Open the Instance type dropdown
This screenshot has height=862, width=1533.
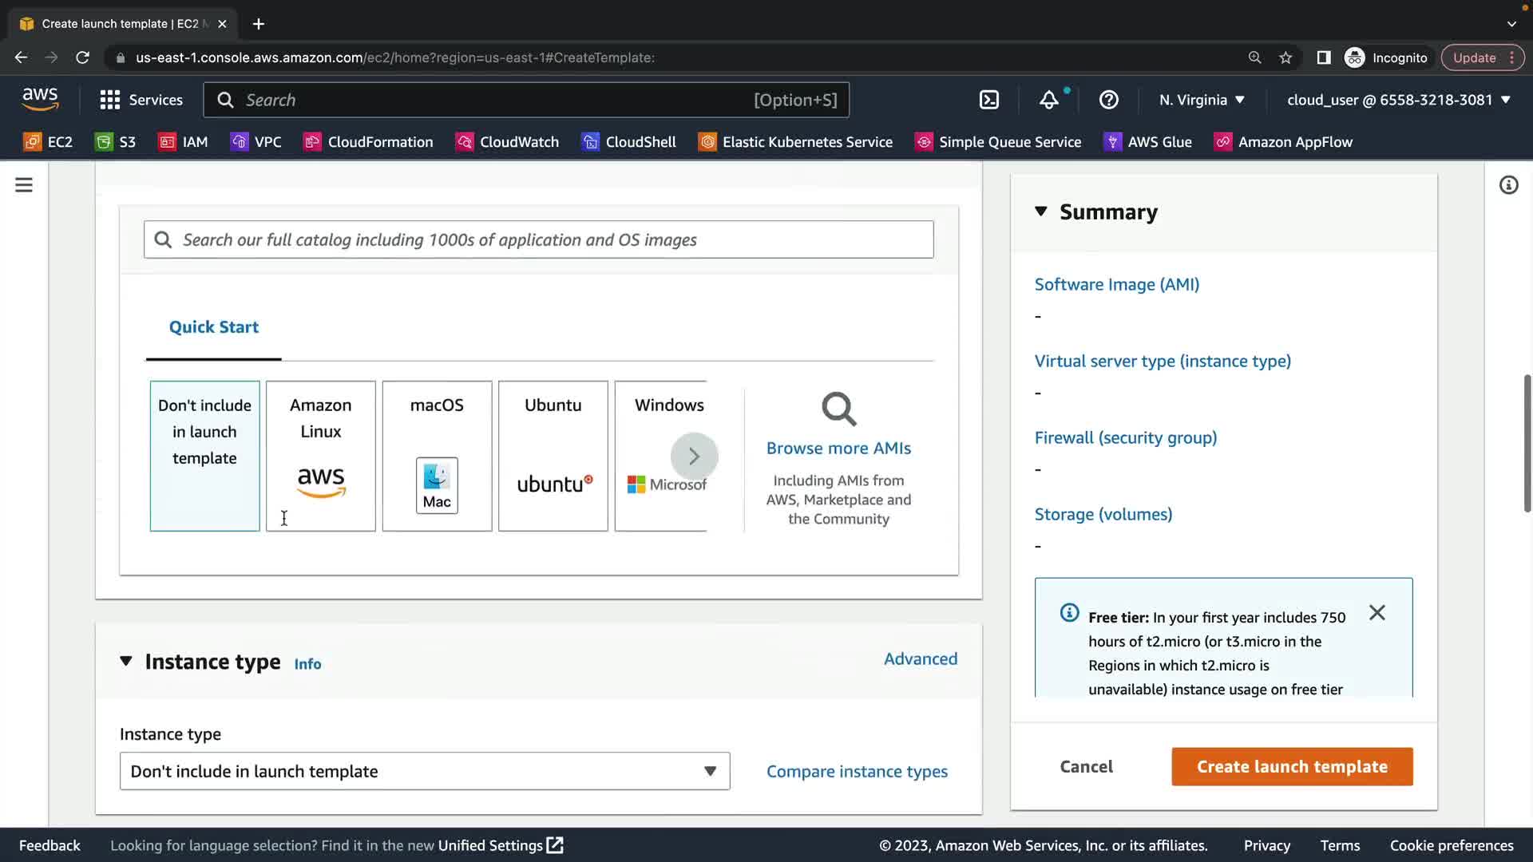coord(424,771)
